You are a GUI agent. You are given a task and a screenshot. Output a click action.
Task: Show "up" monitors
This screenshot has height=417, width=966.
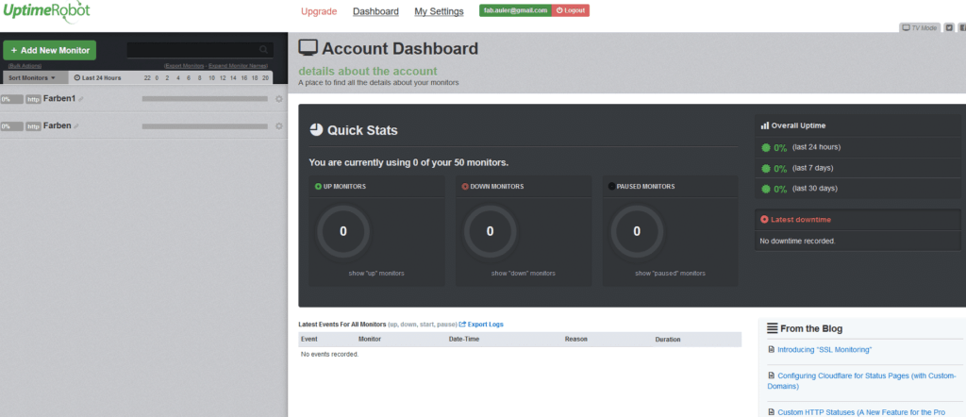coord(376,273)
